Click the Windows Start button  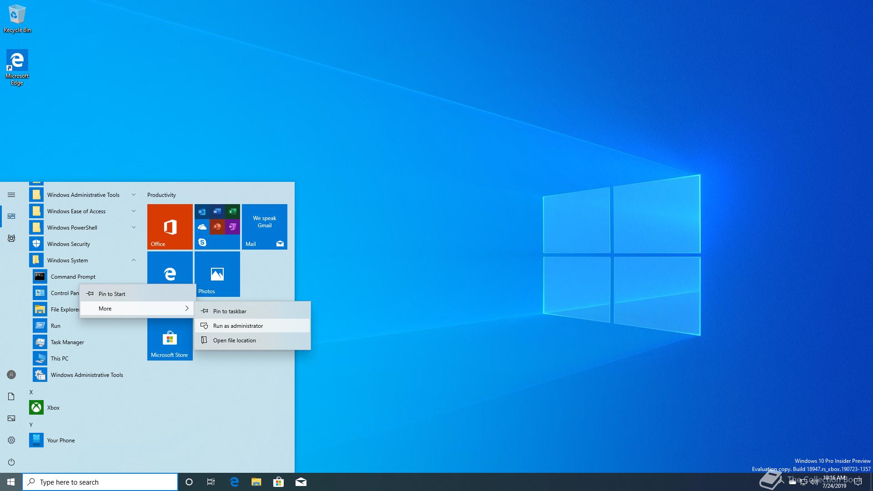[x=11, y=482]
